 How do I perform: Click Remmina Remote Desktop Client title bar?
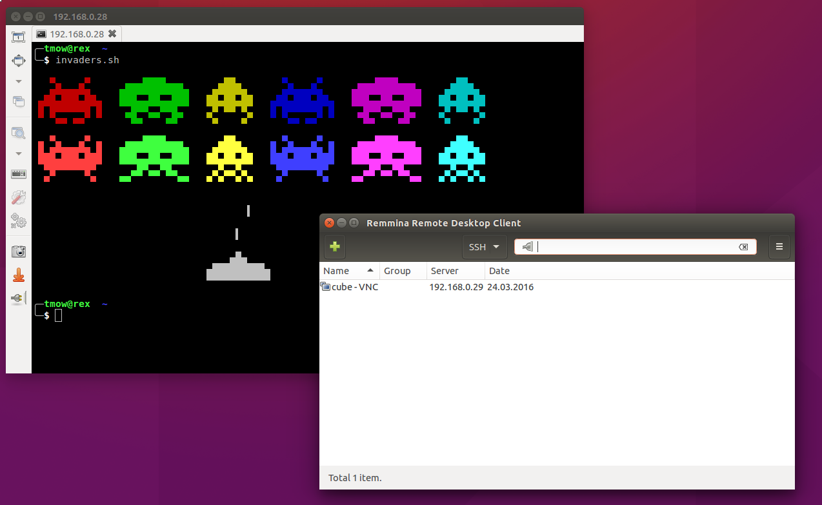click(x=557, y=223)
